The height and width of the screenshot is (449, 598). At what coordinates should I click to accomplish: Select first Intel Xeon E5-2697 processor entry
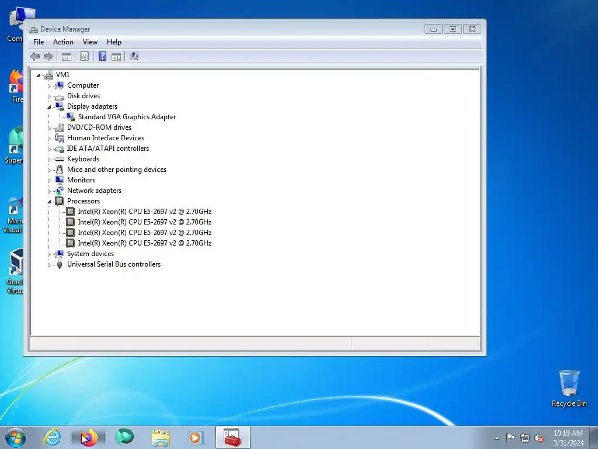145,212
